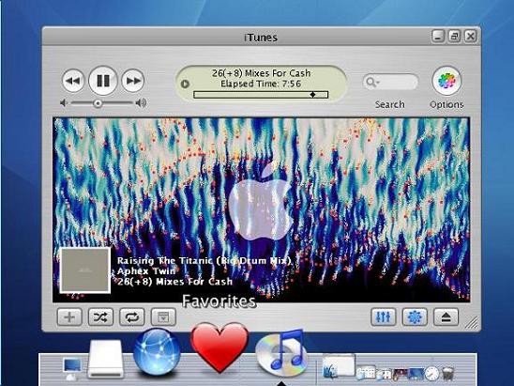Click the small play arrow in display
This screenshot has width=514, height=386.
click(185, 84)
